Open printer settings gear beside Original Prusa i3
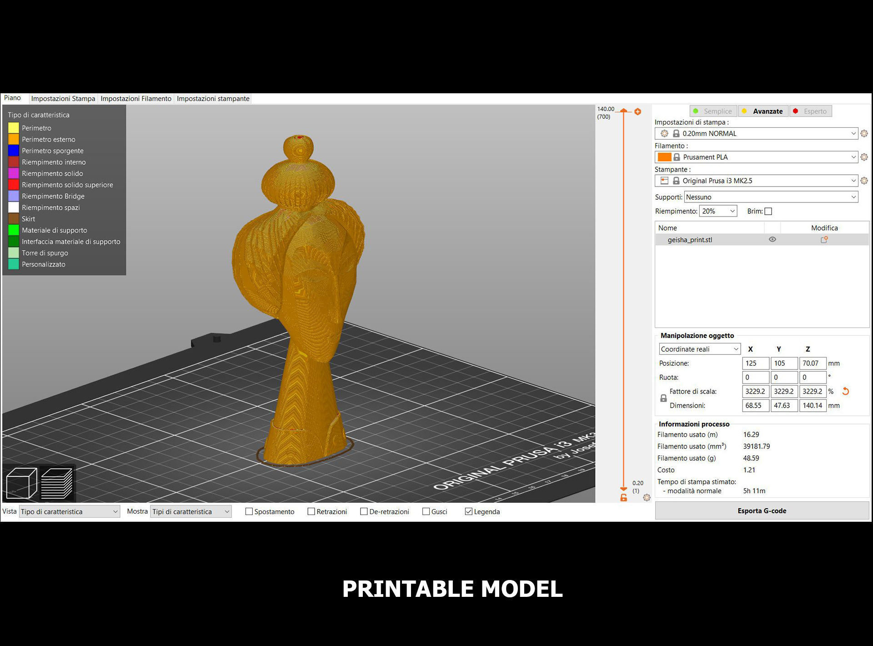The width and height of the screenshot is (873, 646). point(864,181)
